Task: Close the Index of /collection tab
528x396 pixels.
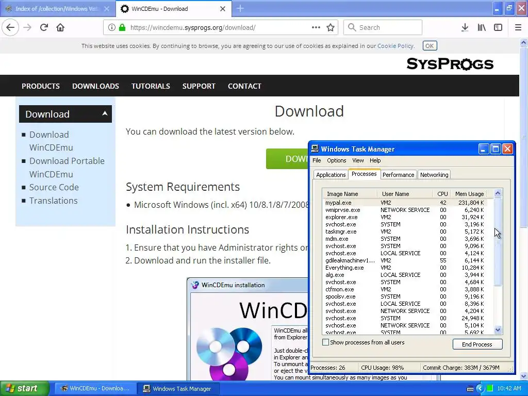Action: click(107, 9)
